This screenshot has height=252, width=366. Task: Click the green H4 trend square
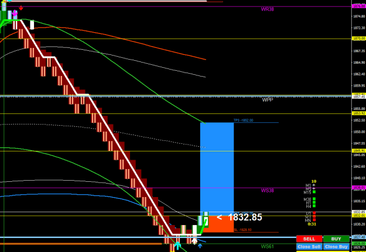[x=314, y=206]
